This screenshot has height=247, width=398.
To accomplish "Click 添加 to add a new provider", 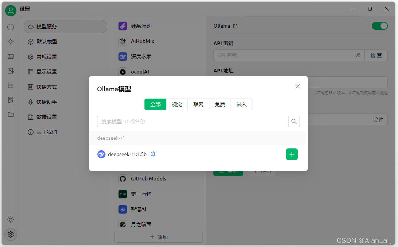I will click(158, 237).
